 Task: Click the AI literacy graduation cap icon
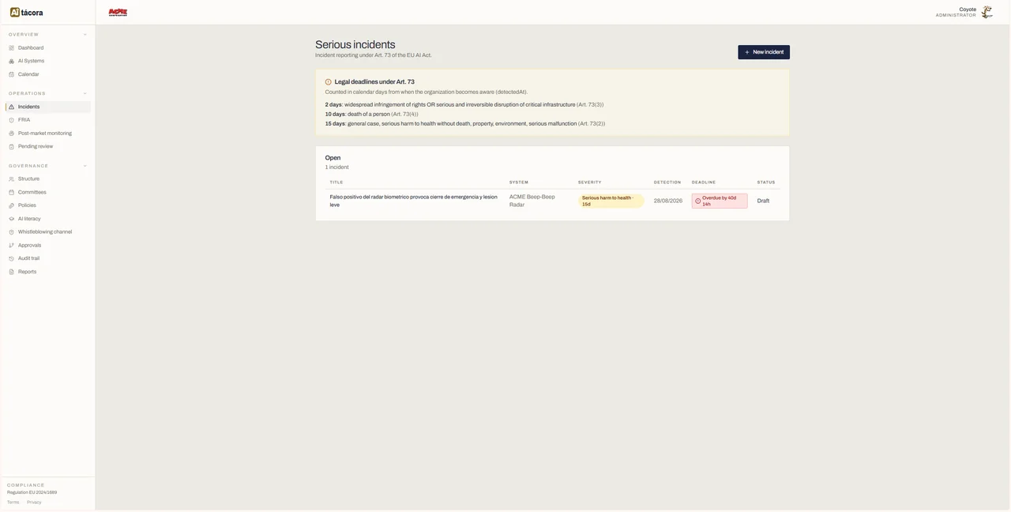click(11, 219)
